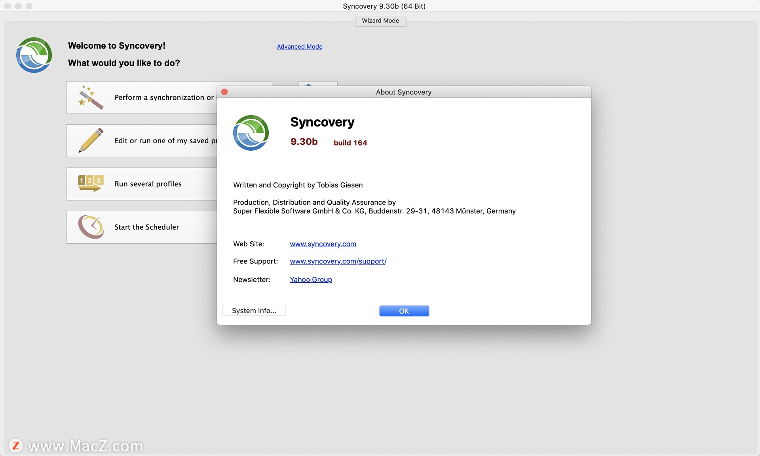Choose Perform a synchronization option
Screen dimensions: 760x456
click(142, 97)
